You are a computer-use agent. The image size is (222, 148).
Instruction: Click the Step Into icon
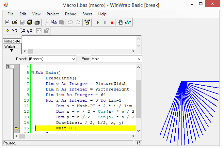pos(15,31)
